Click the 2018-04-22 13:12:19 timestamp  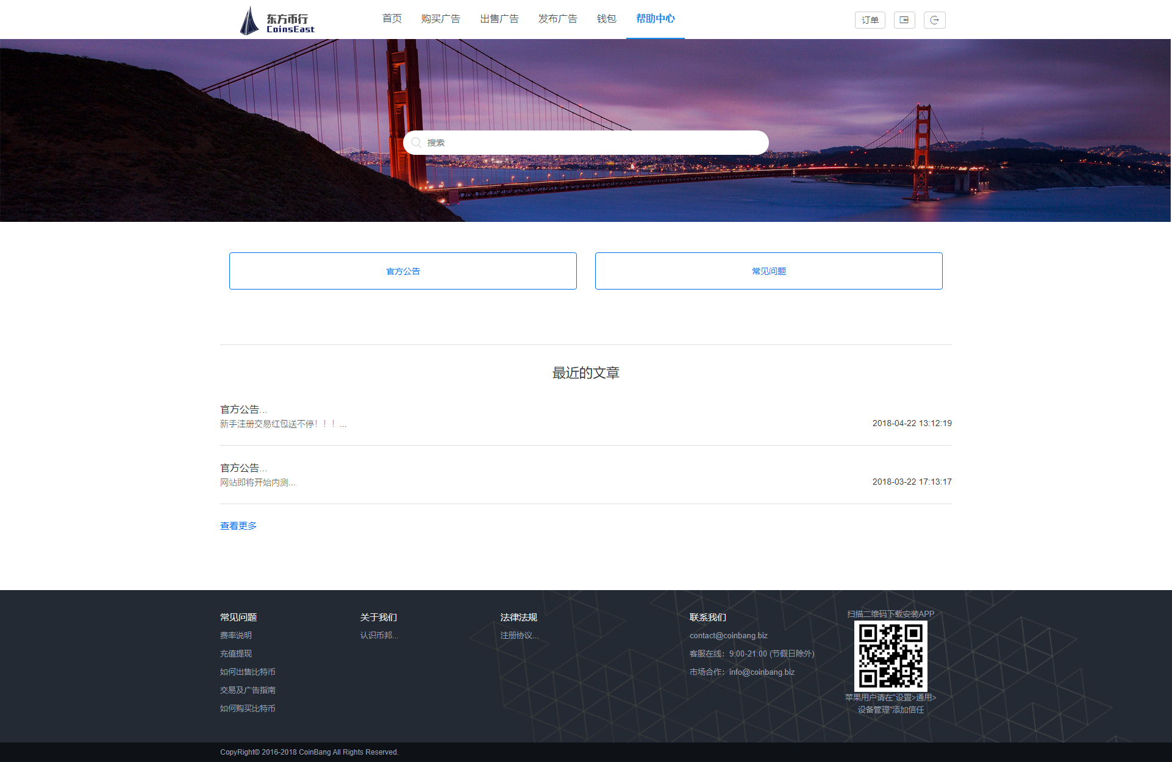pos(912,423)
